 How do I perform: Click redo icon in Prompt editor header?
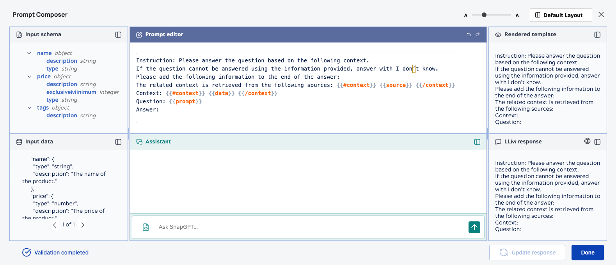pyautogui.click(x=478, y=35)
